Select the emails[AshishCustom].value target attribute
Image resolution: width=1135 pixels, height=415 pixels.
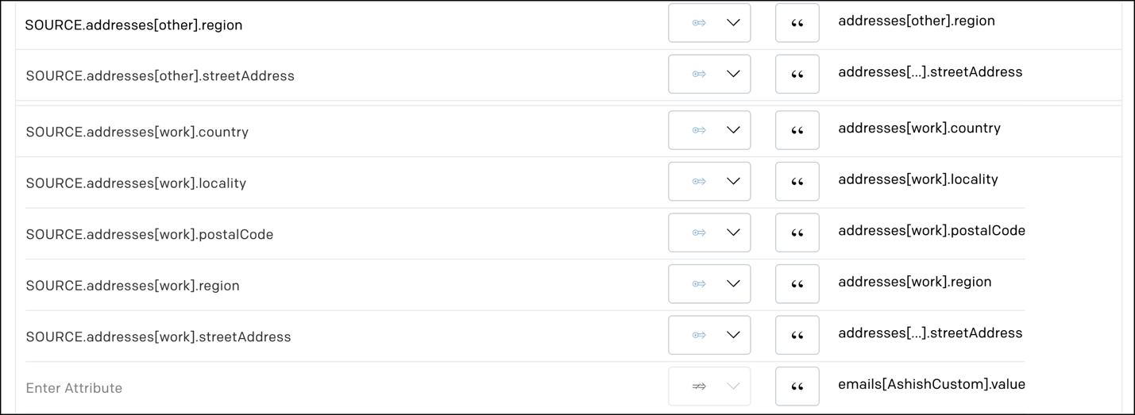click(932, 384)
